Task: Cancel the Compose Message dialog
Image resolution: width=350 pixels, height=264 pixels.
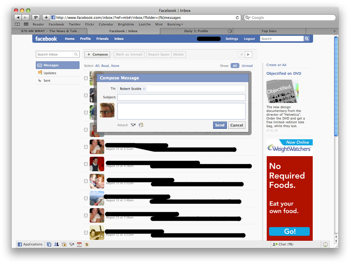Action: coord(237,125)
